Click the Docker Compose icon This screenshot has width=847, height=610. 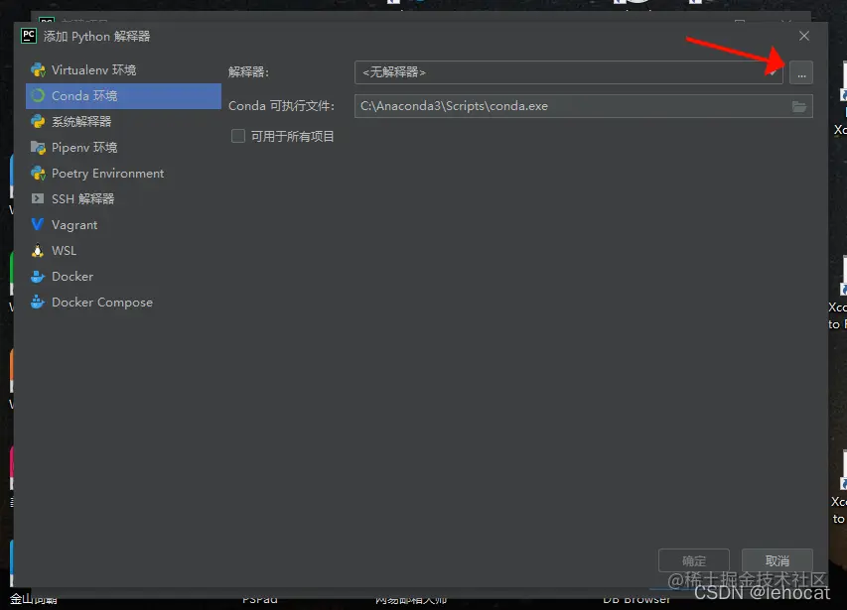[x=38, y=303]
